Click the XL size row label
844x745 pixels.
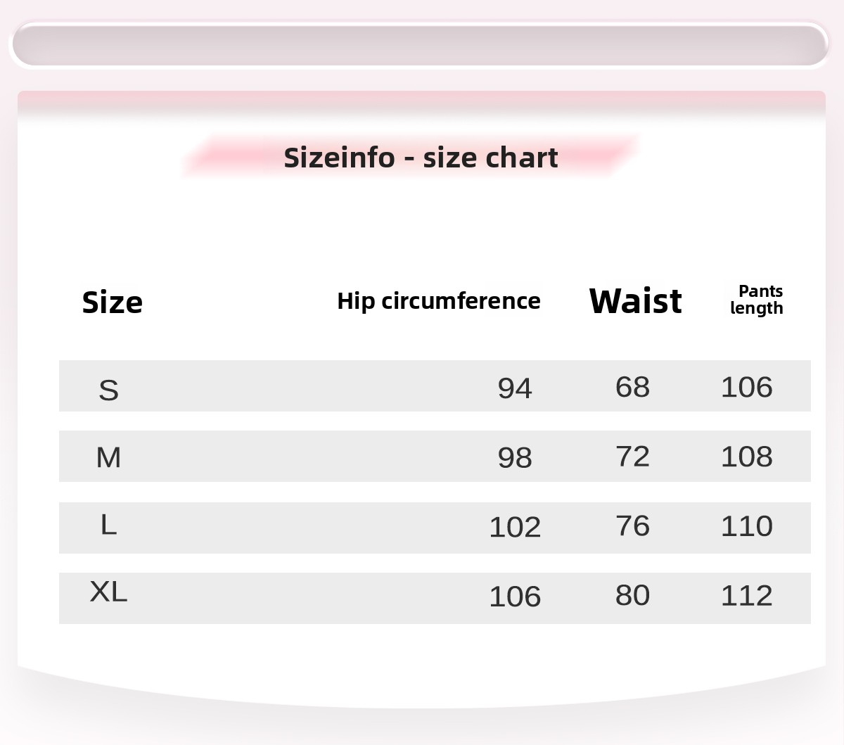pos(108,592)
